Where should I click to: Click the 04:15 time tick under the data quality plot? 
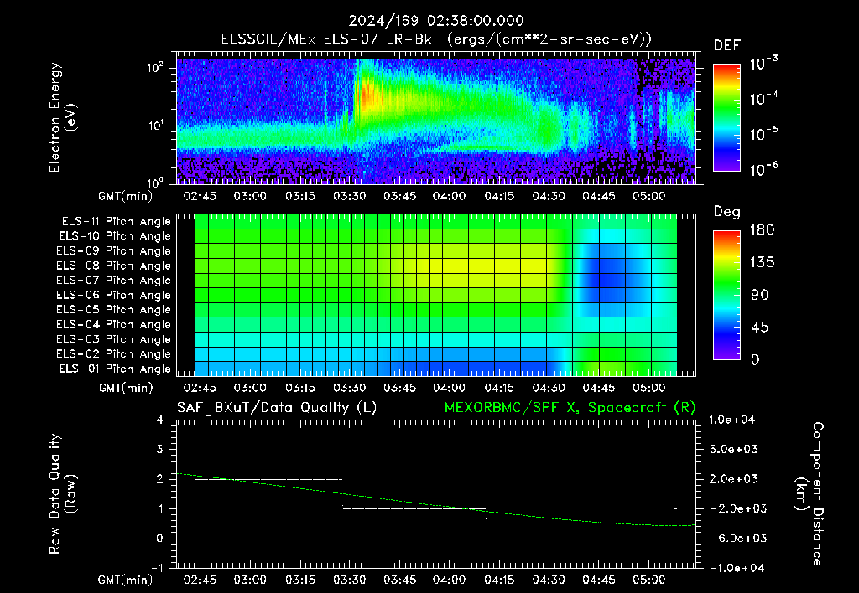[x=499, y=580]
